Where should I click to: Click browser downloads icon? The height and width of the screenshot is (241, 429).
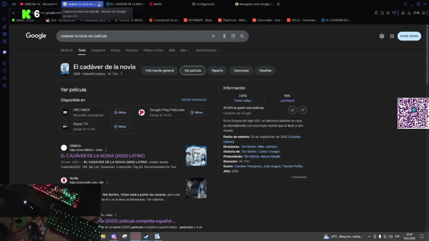coord(409,13)
